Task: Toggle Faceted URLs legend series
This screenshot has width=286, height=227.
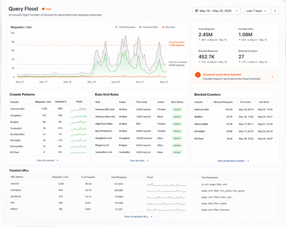Action: point(149,27)
